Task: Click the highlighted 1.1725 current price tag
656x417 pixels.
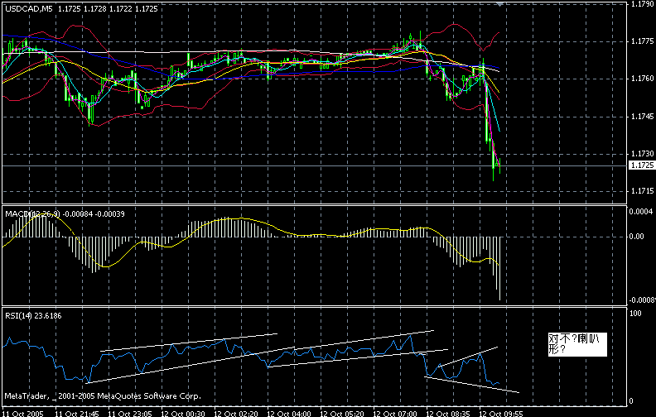Action: tap(642, 165)
